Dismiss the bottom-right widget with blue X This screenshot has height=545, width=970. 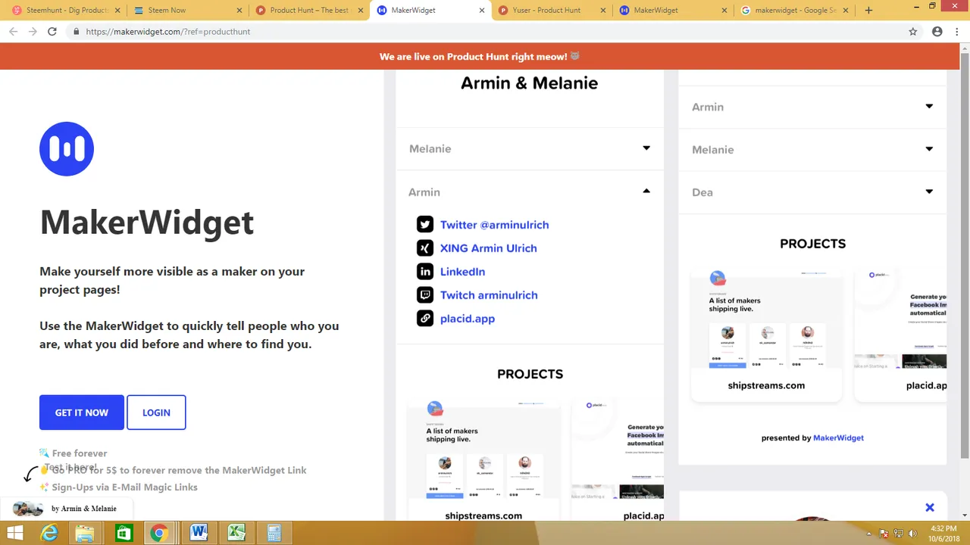tap(930, 507)
